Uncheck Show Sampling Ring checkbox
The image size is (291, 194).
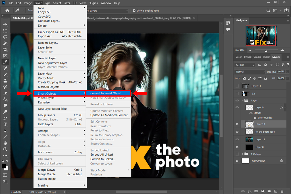tap(134, 11)
